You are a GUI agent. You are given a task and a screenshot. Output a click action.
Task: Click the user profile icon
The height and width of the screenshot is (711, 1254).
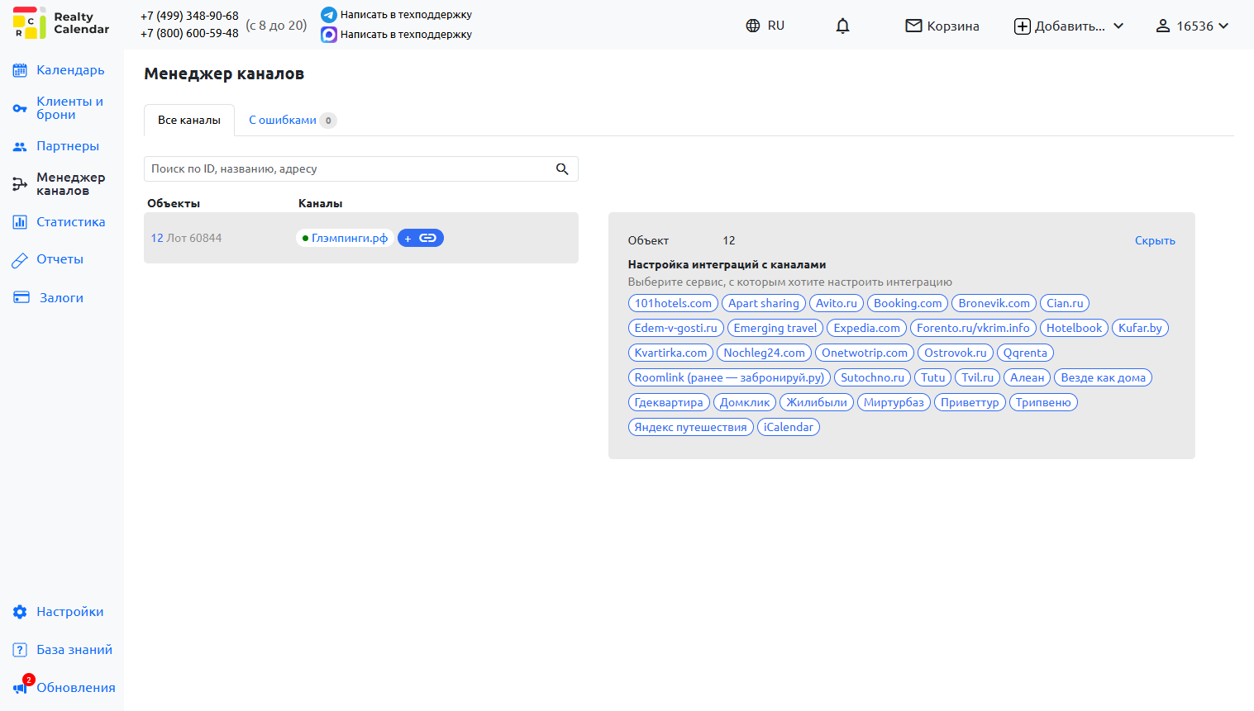[x=1163, y=26]
